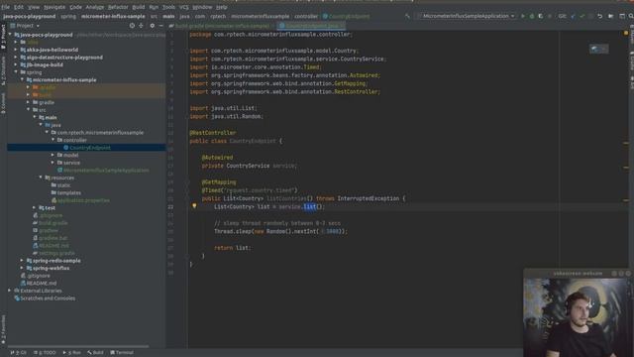Collapse the java-pocs-playground root node
This screenshot has width=634, height=357.
pos(10,35)
